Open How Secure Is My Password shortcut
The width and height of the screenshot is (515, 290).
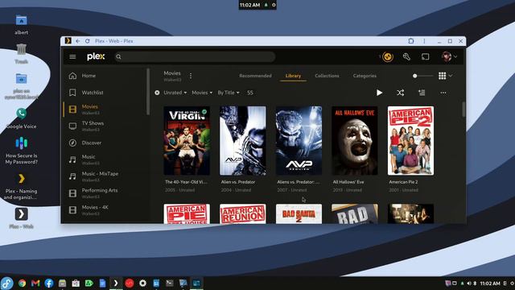22,151
